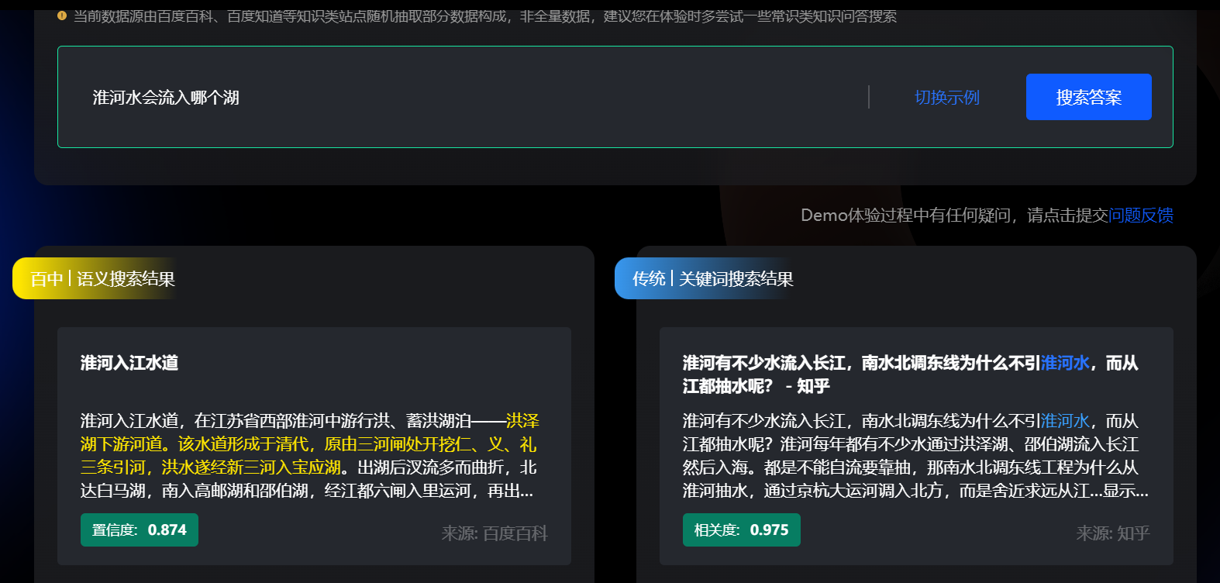Open the 淮河入江水道 result title
Screen dimensions: 1220x583
(129, 363)
